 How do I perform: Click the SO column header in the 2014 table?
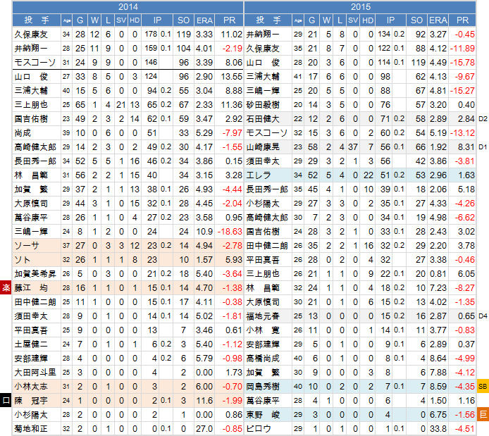click(x=183, y=20)
